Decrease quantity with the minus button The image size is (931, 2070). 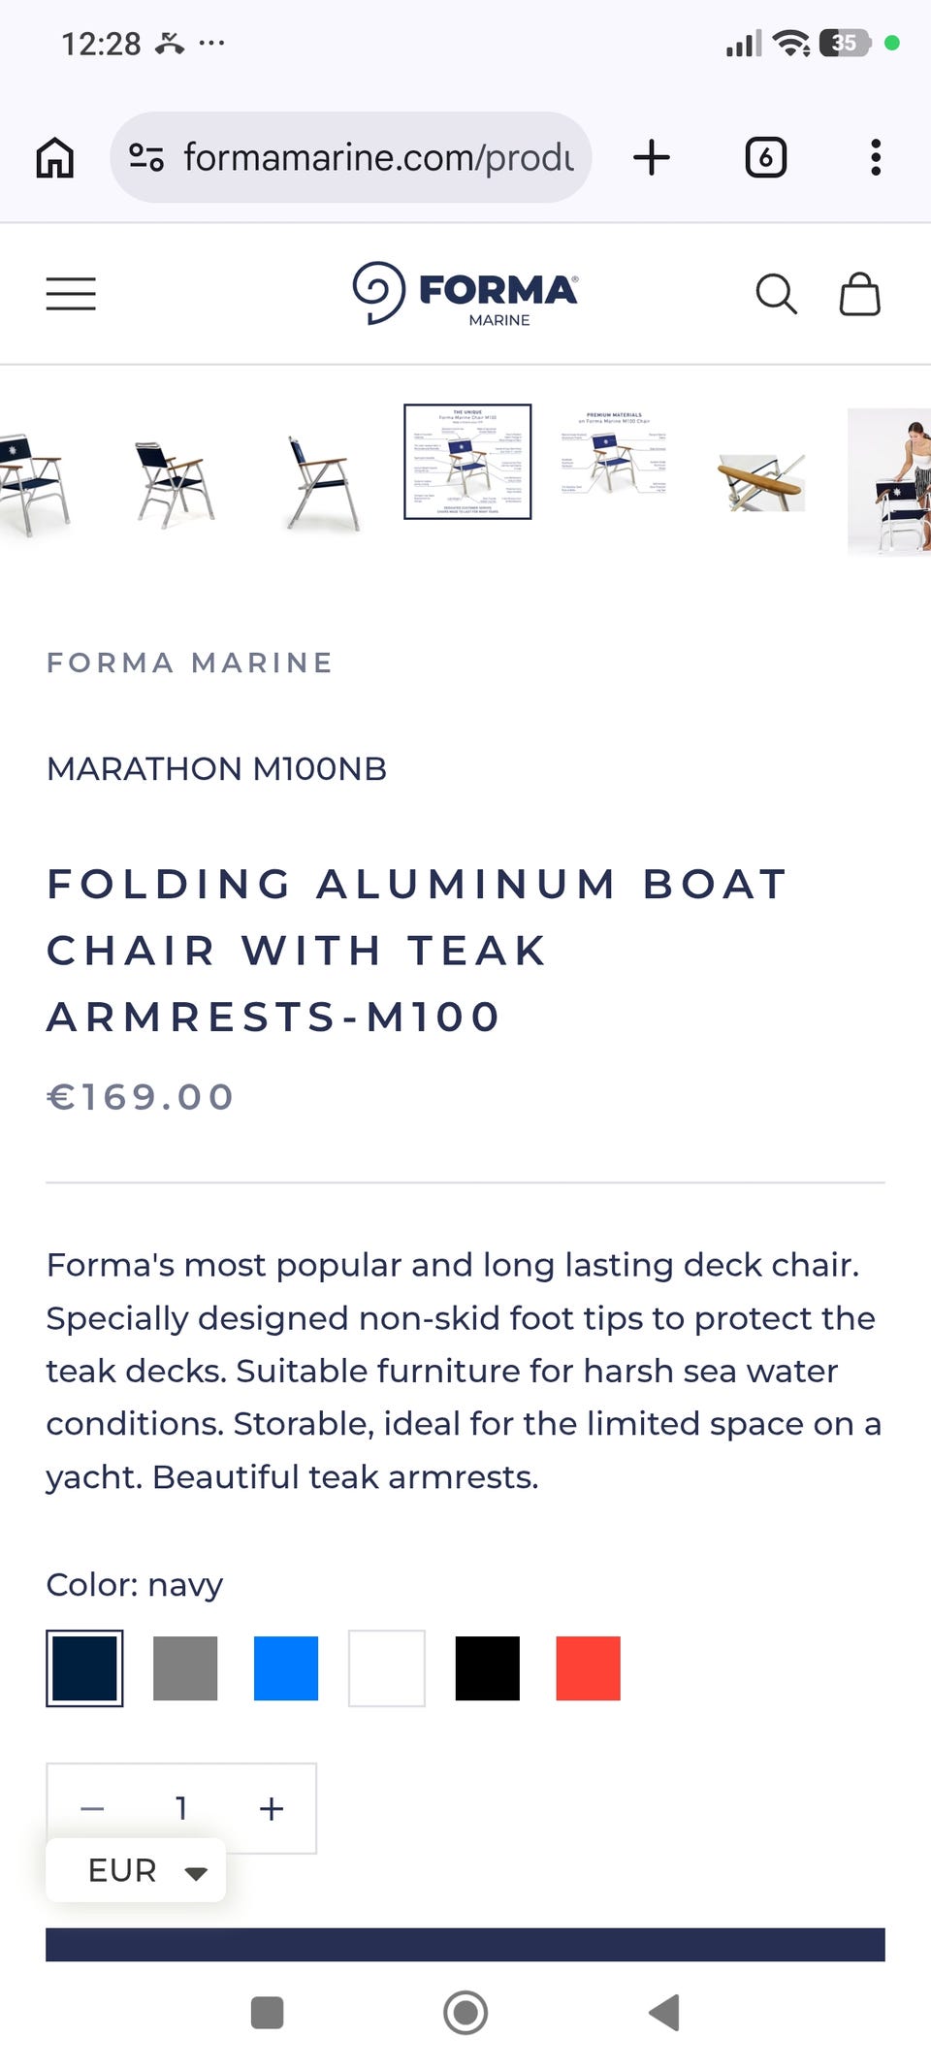pyautogui.click(x=92, y=1808)
